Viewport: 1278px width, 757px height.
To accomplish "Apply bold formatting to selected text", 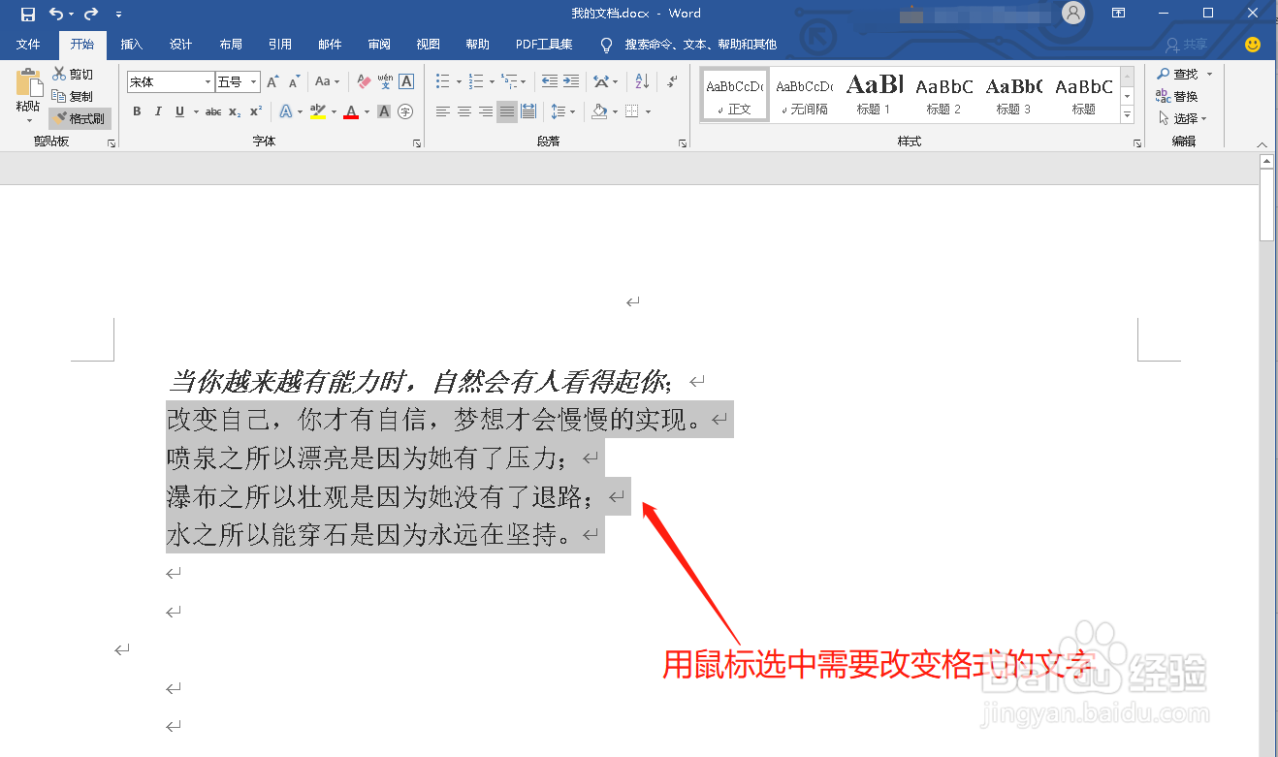I will [x=137, y=111].
